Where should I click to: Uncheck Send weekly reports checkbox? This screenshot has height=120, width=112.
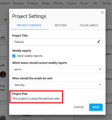pos(14,56)
